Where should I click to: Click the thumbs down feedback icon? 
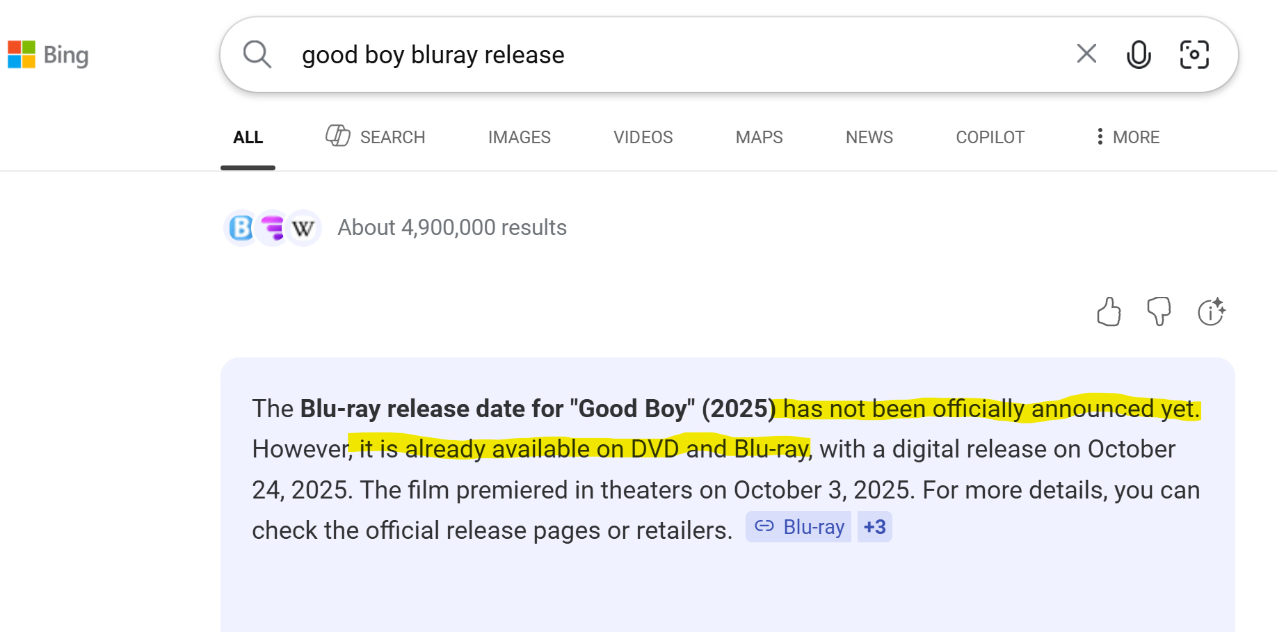point(1159,311)
